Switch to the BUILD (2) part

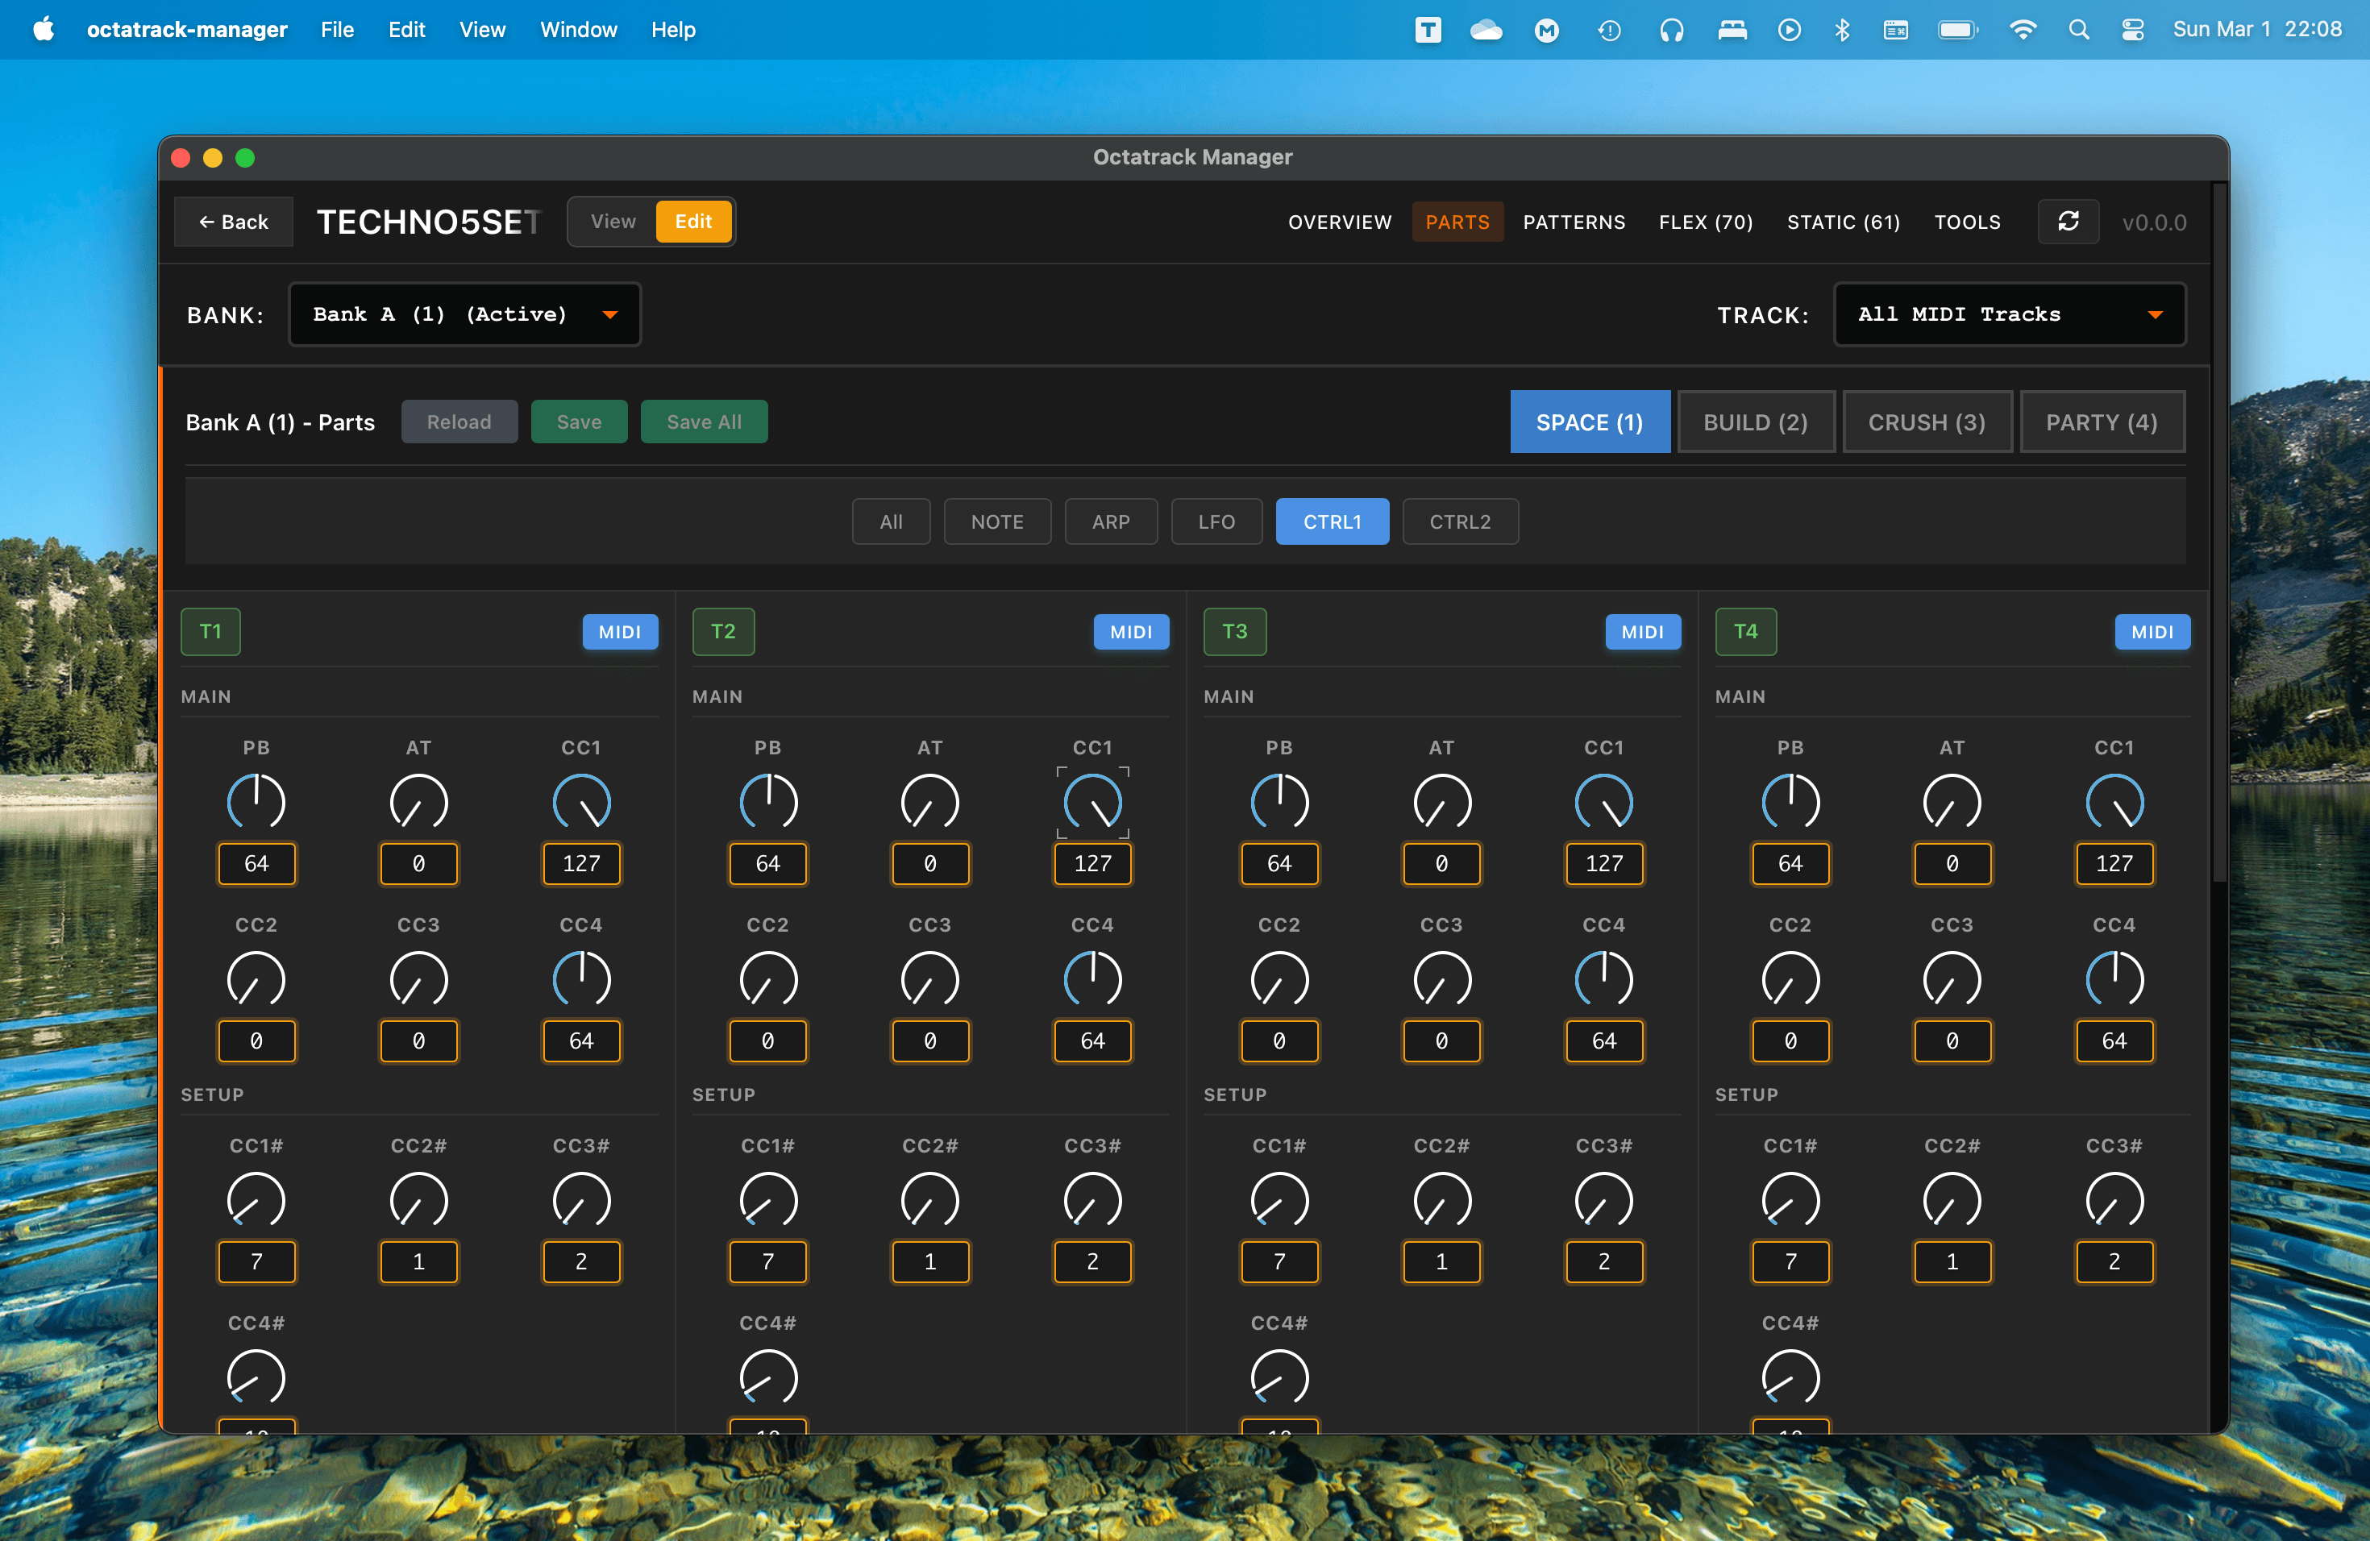1756,421
